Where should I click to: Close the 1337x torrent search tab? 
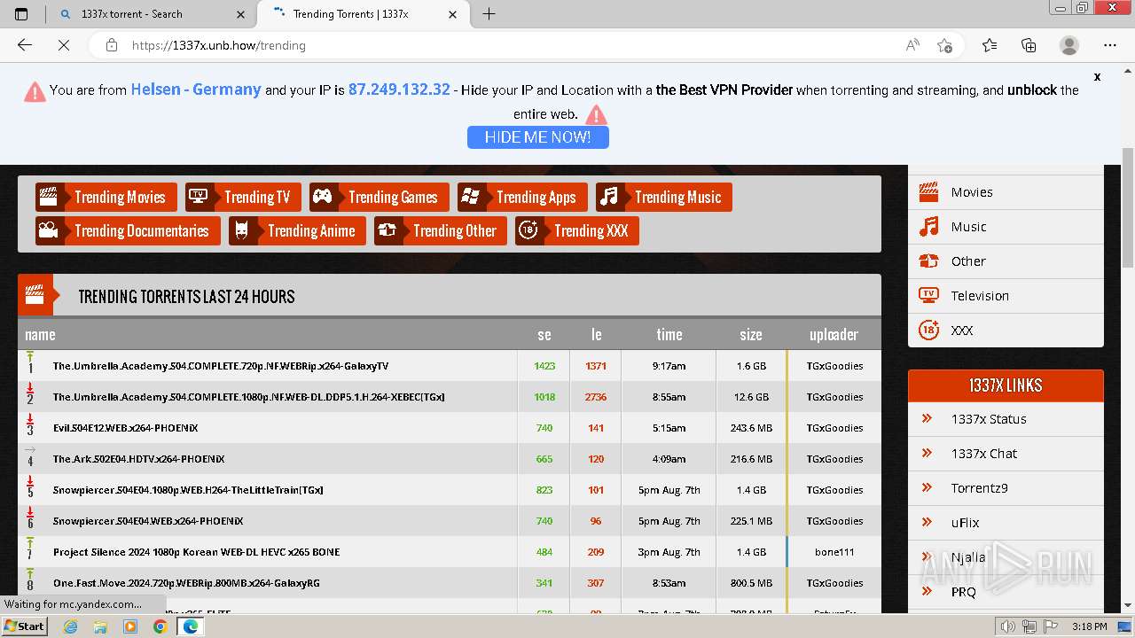(240, 14)
